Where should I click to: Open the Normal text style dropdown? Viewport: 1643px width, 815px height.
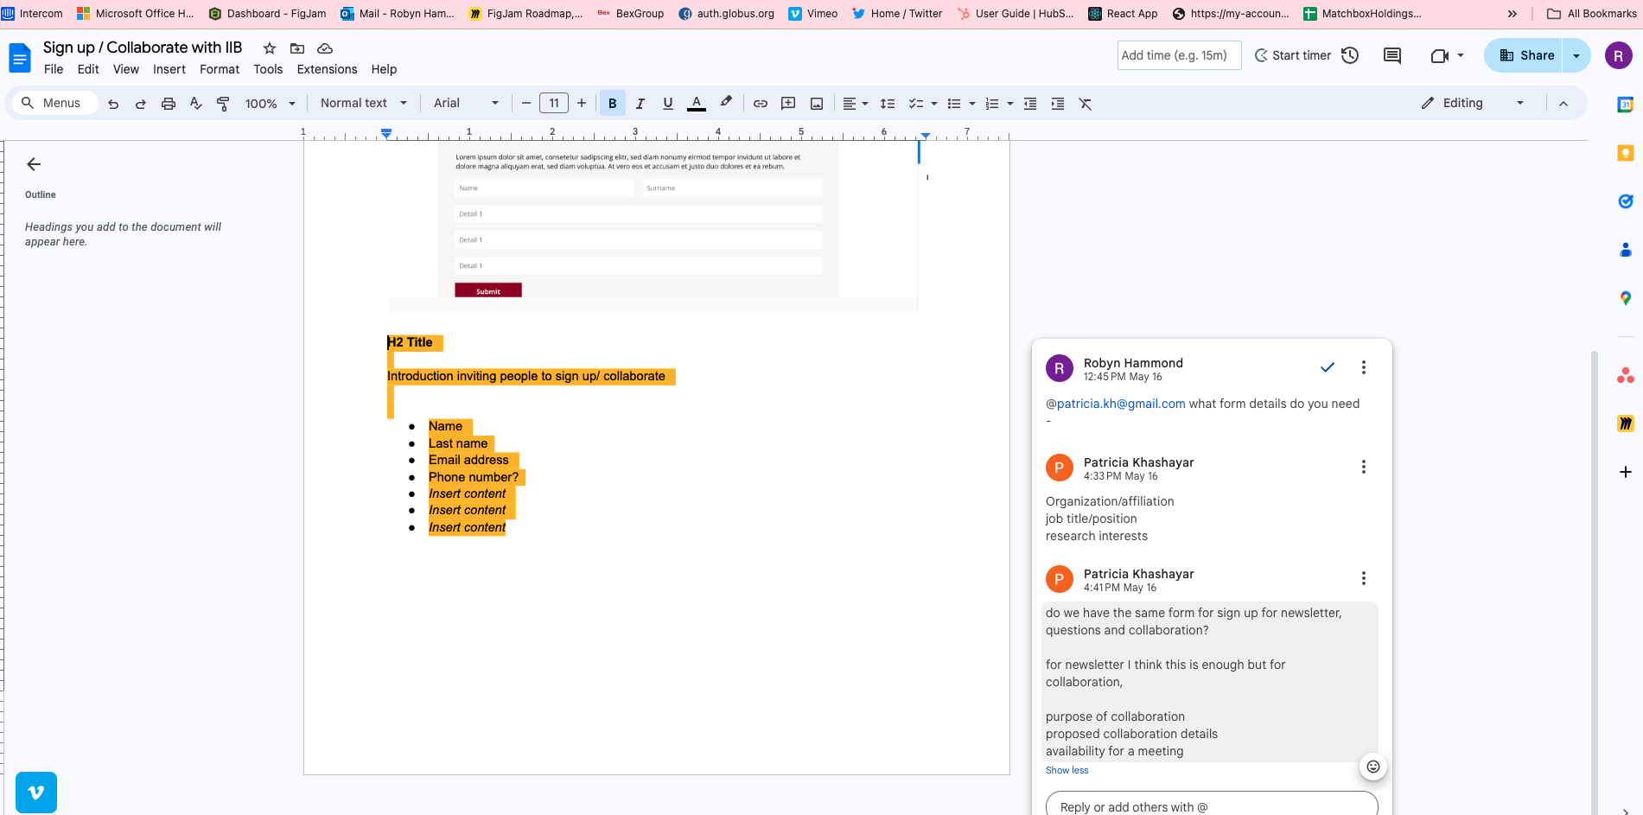click(x=363, y=103)
